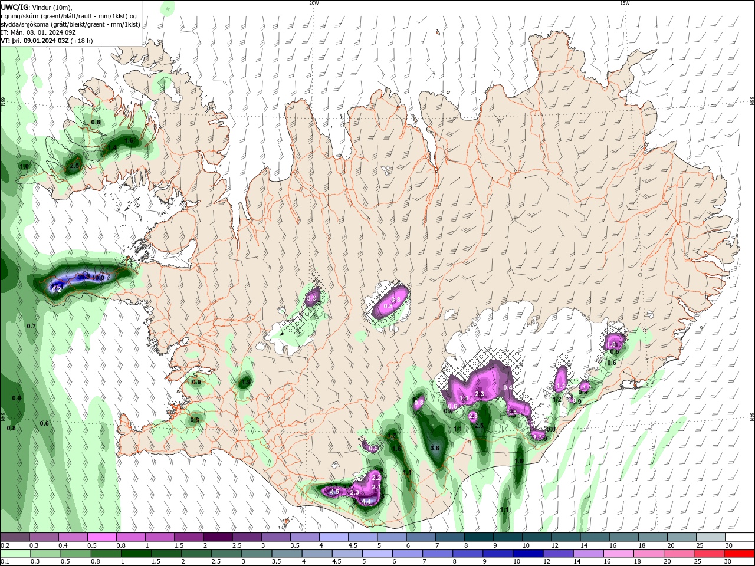Select the orchid swatch above upper label 0.4

[x=73, y=537]
